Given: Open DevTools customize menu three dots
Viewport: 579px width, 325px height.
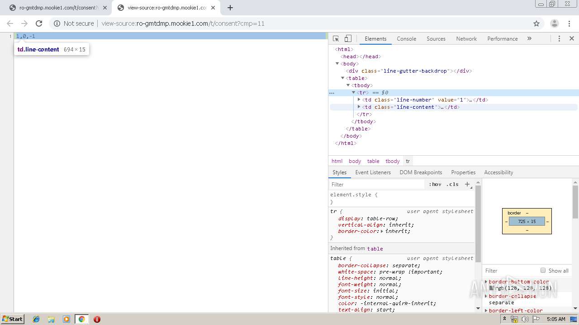Looking at the screenshot, I should (x=559, y=39).
